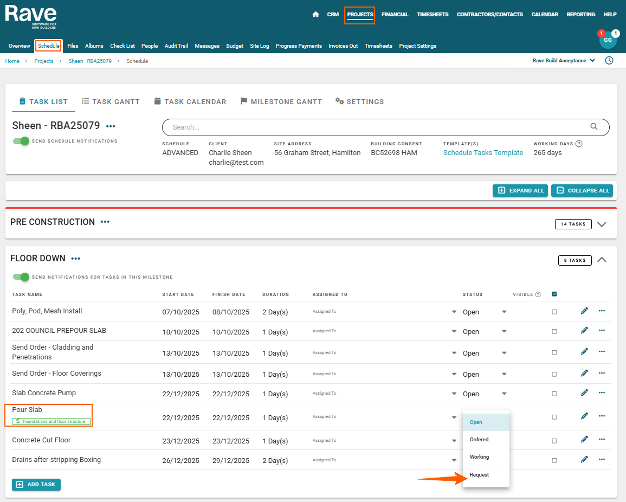
Task: Switch to the Task Calendar tab
Action: pos(190,101)
